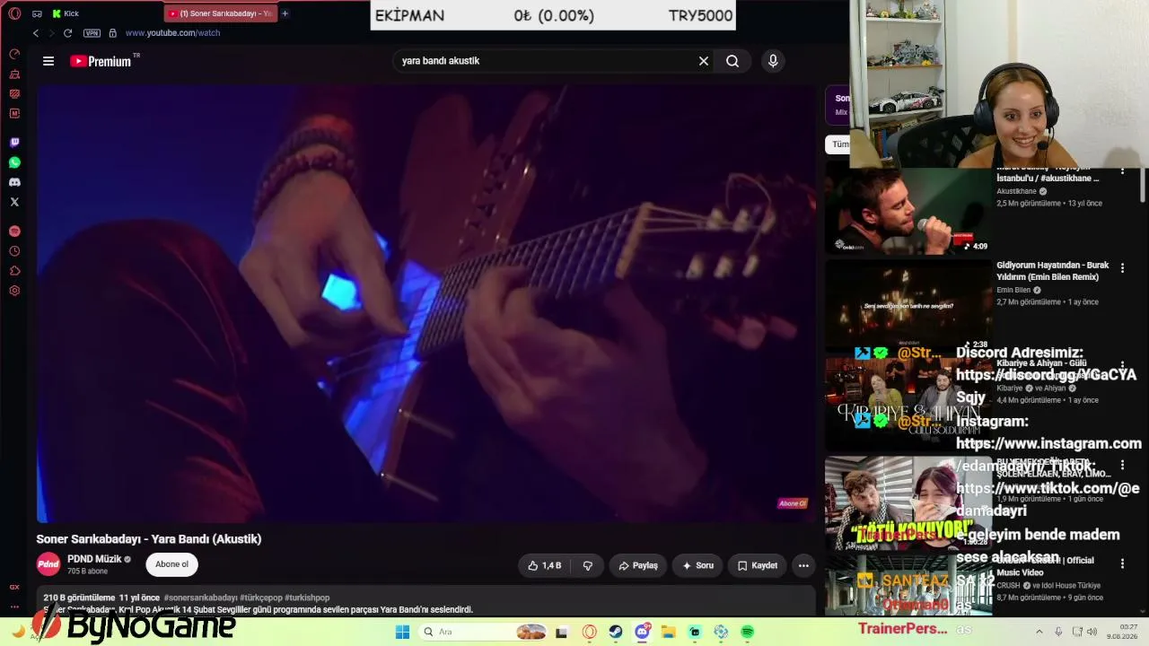Open extensions cube icon in the sidebar
This screenshot has height=646, width=1149.
point(14,271)
